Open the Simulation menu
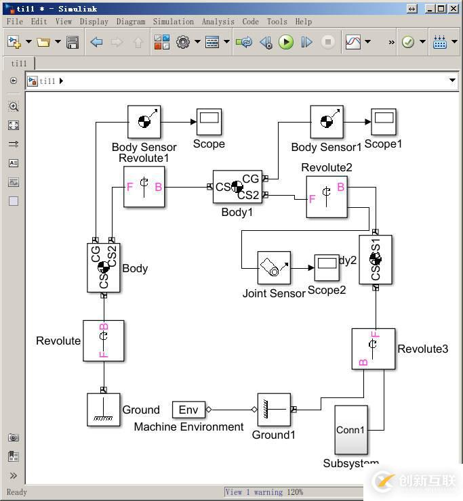Viewport: 463px width, 501px height. 174,22
